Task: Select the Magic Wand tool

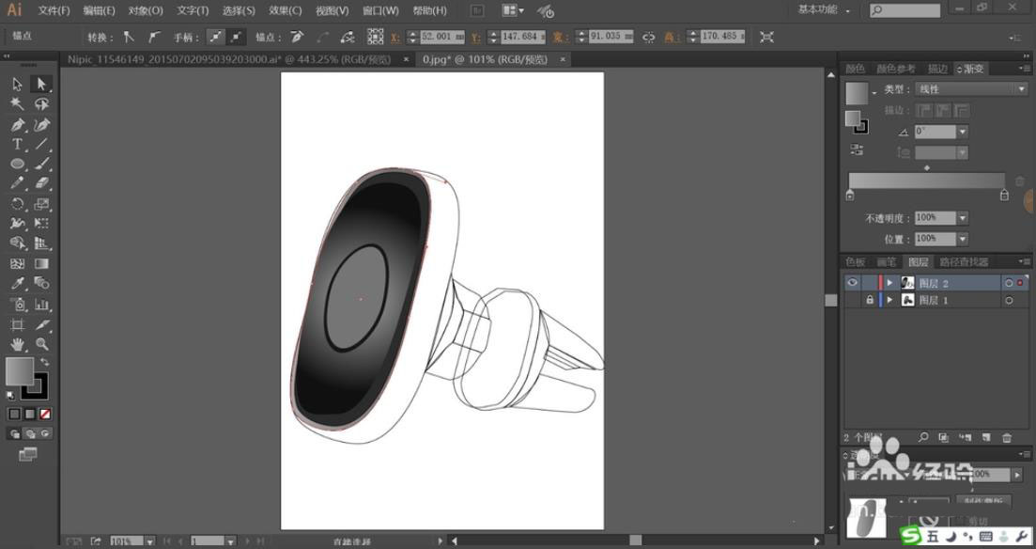Action: [x=17, y=104]
